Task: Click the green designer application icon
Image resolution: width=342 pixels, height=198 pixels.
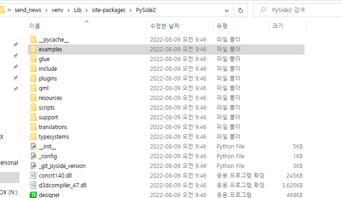Action: (x=33, y=195)
